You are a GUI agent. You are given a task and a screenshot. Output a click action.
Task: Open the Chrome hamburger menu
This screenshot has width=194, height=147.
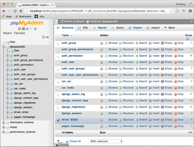point(190,11)
